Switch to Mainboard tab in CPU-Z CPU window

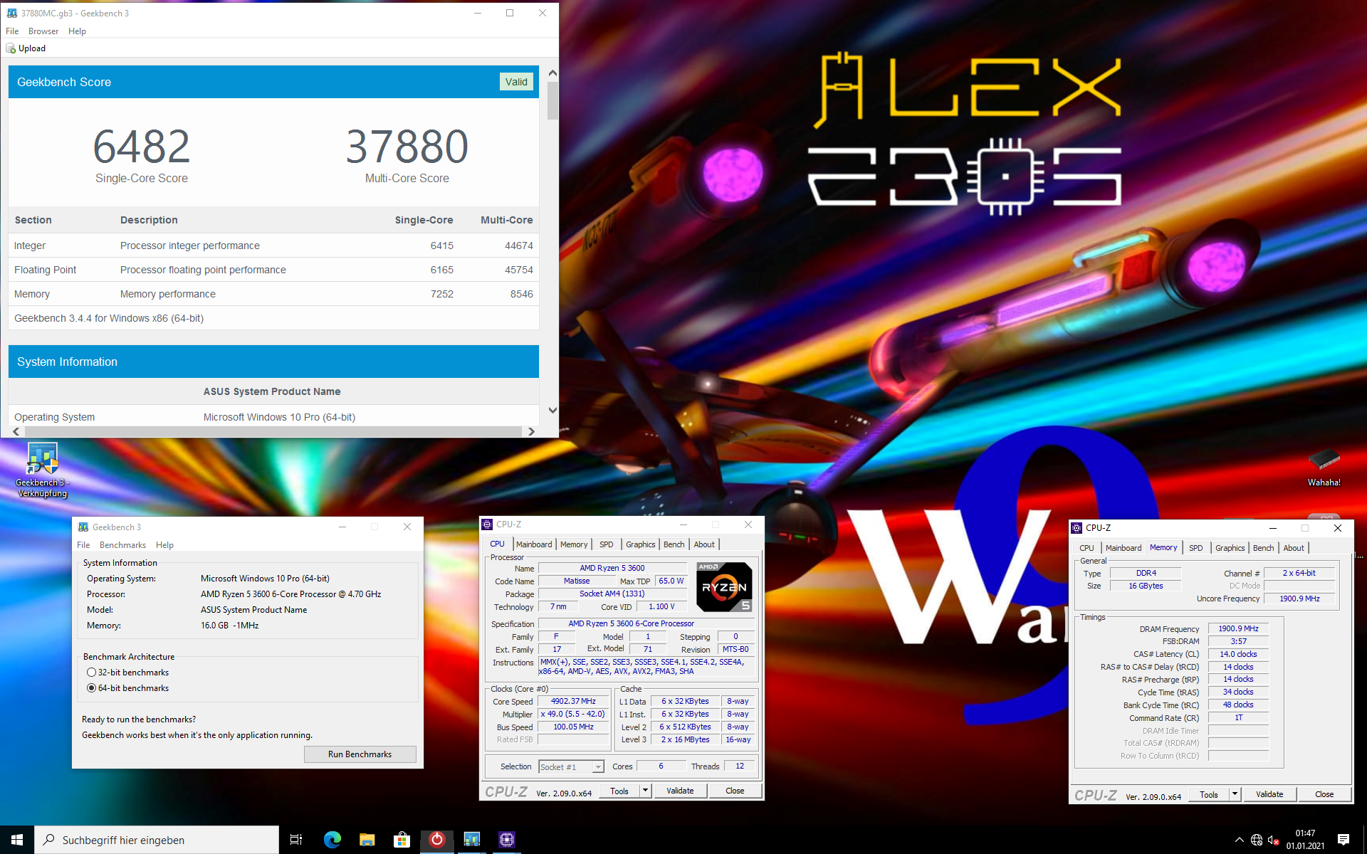click(534, 544)
